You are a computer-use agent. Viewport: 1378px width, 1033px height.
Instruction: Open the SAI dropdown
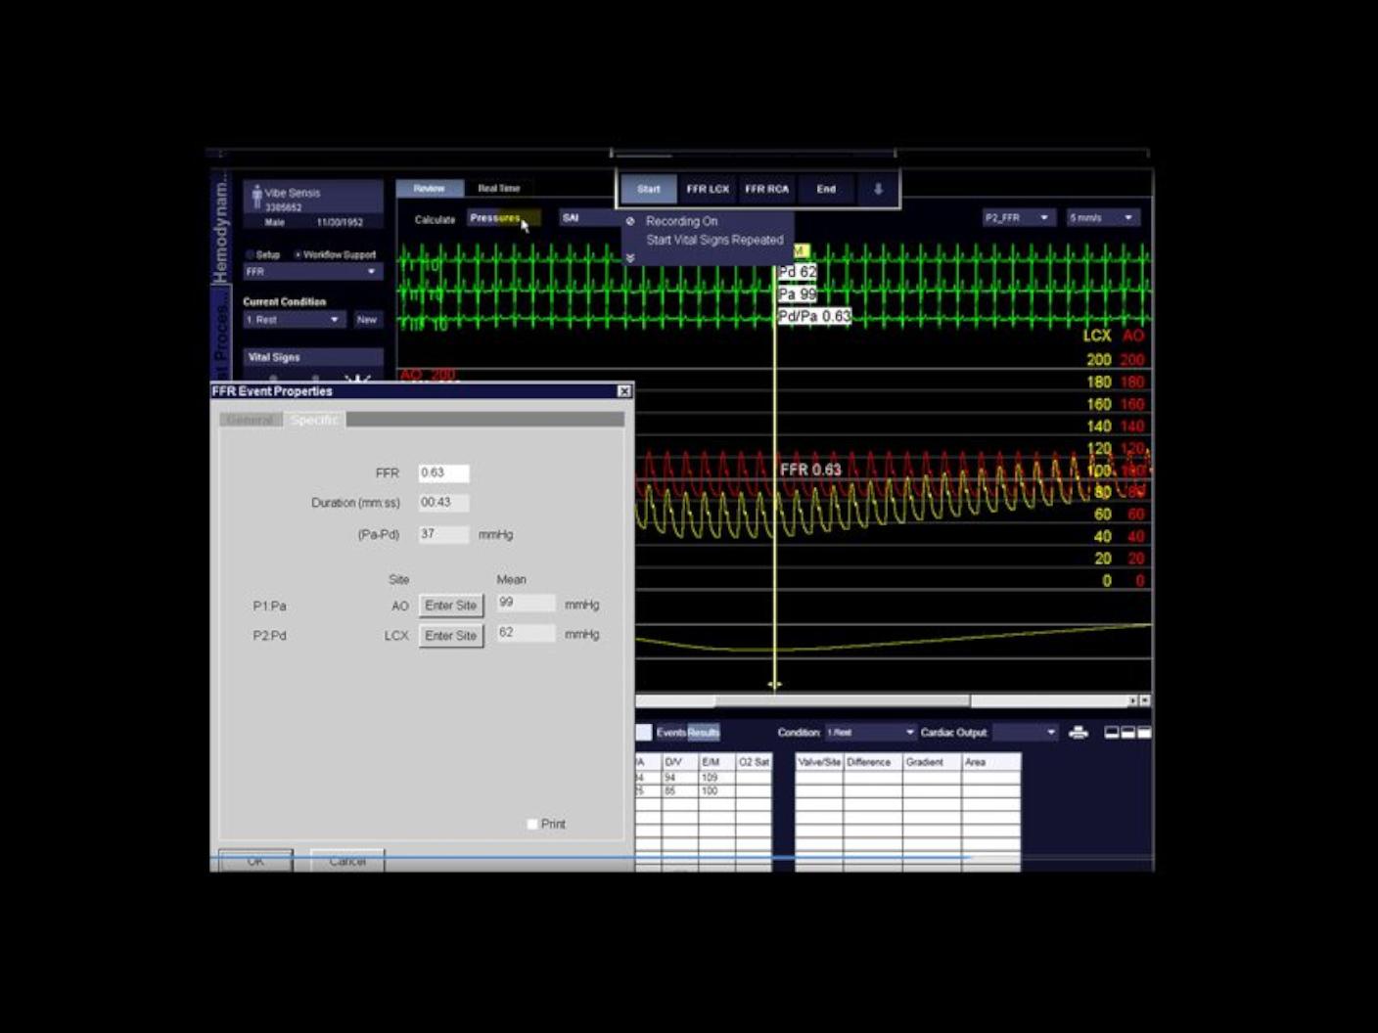coord(590,218)
